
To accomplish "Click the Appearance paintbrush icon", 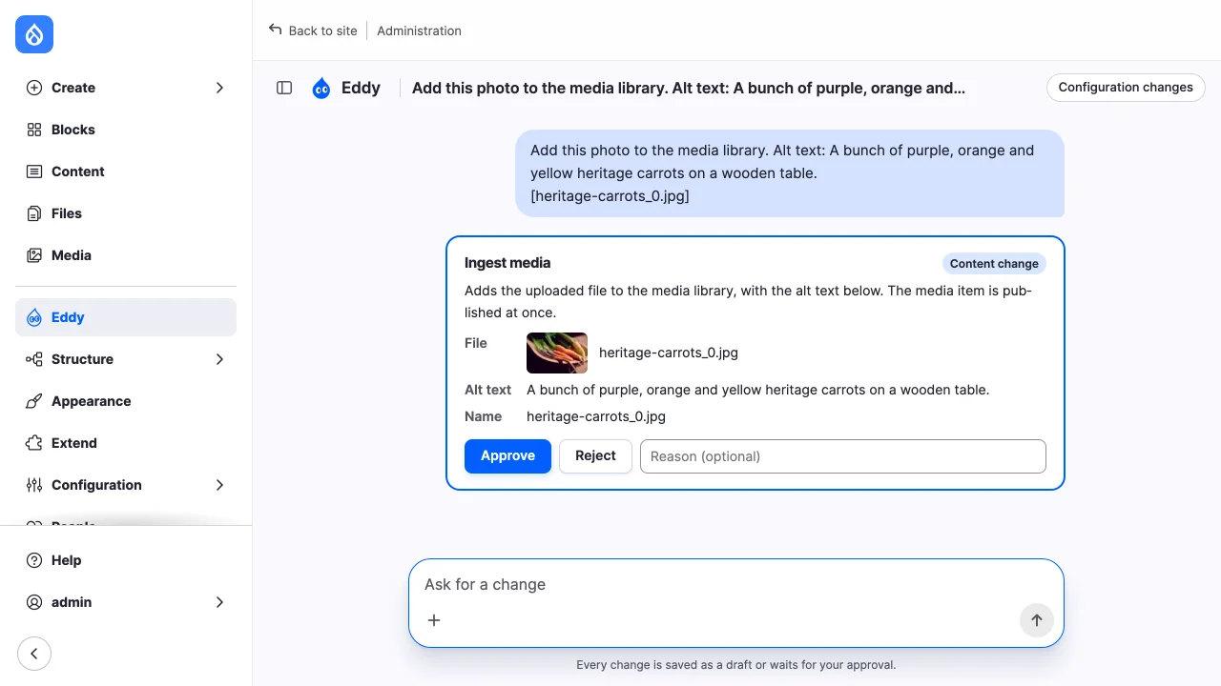I will pyautogui.click(x=34, y=401).
